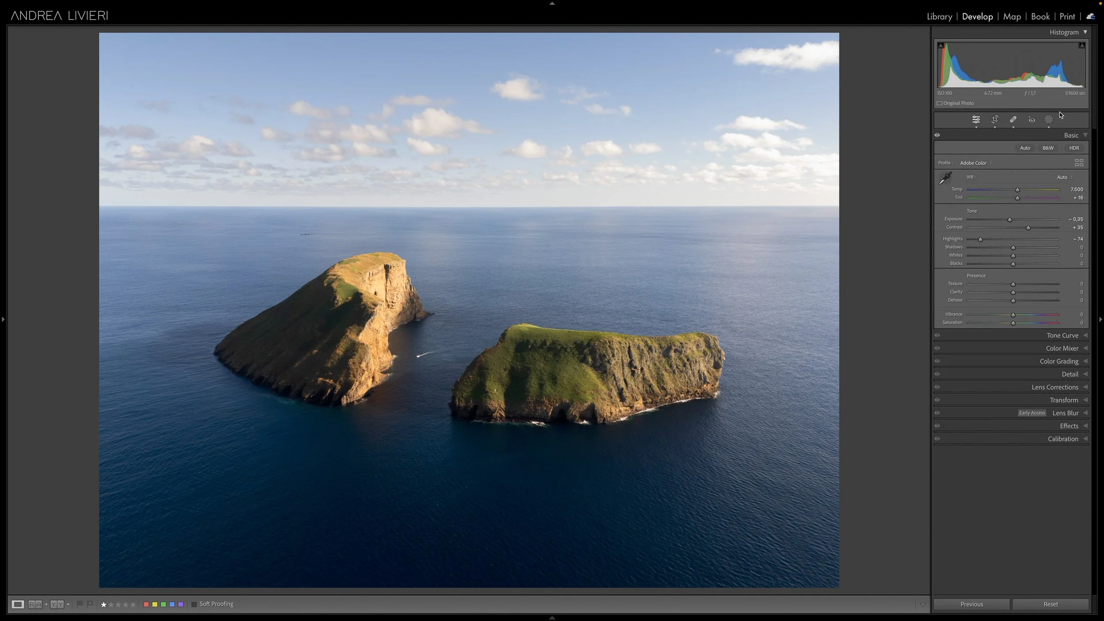Screen dimensions: 1104x621
Task: Expand the Color Mixer panel
Action: pos(1062,348)
